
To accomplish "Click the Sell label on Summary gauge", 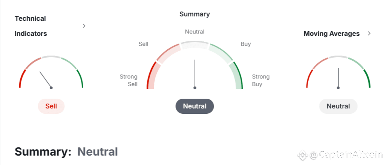I will pyautogui.click(x=144, y=44).
